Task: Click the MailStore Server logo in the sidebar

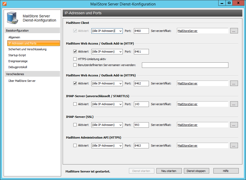Action: pyautogui.click(x=12, y=18)
